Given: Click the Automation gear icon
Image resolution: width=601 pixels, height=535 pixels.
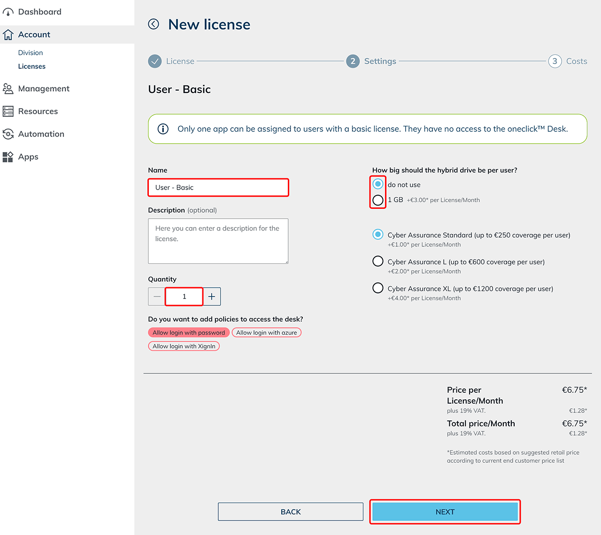Looking at the screenshot, I should point(8,134).
